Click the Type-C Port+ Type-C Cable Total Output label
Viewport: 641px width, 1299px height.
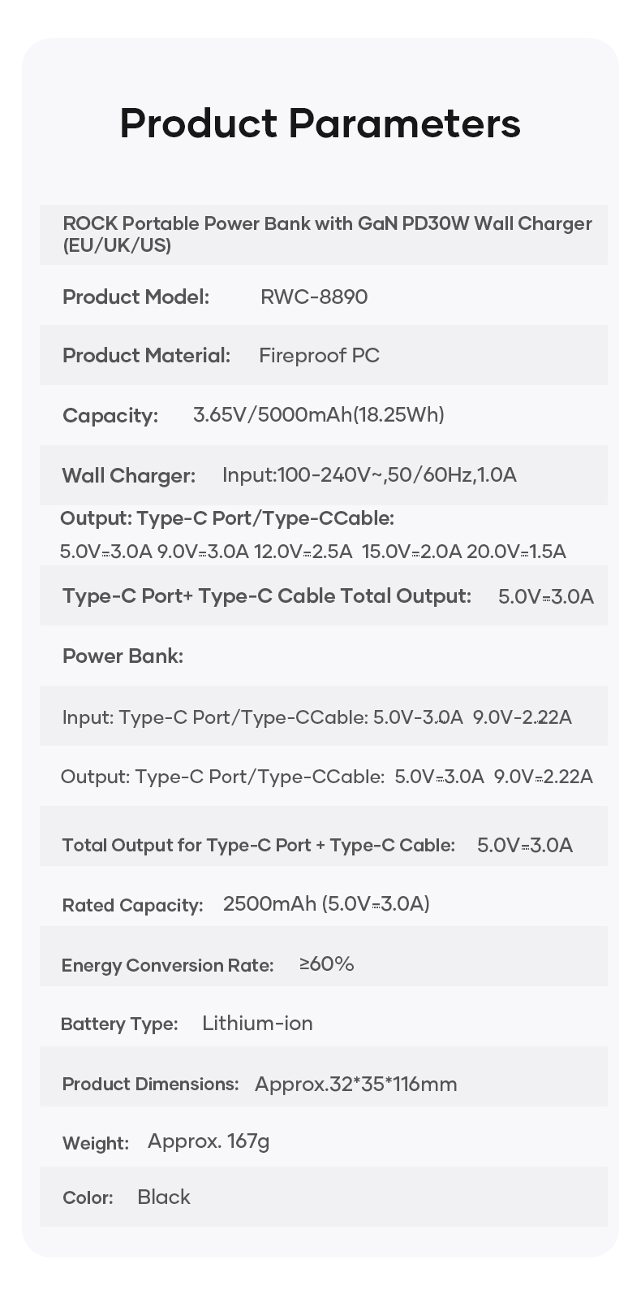tap(266, 596)
